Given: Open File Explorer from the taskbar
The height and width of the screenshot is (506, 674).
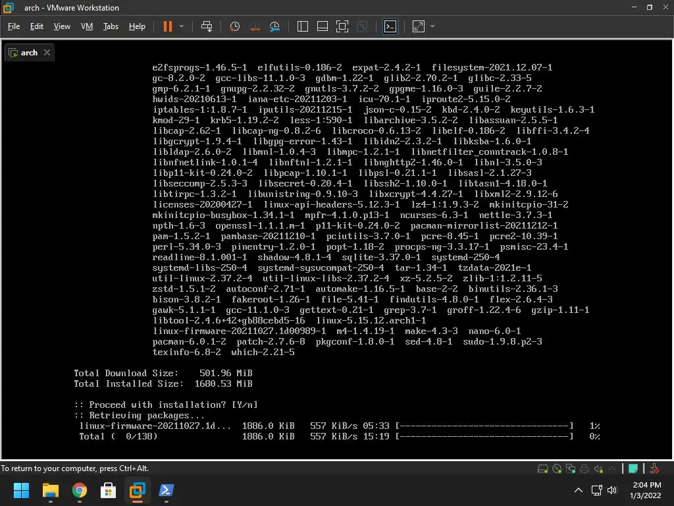Looking at the screenshot, I should pyautogui.click(x=50, y=490).
